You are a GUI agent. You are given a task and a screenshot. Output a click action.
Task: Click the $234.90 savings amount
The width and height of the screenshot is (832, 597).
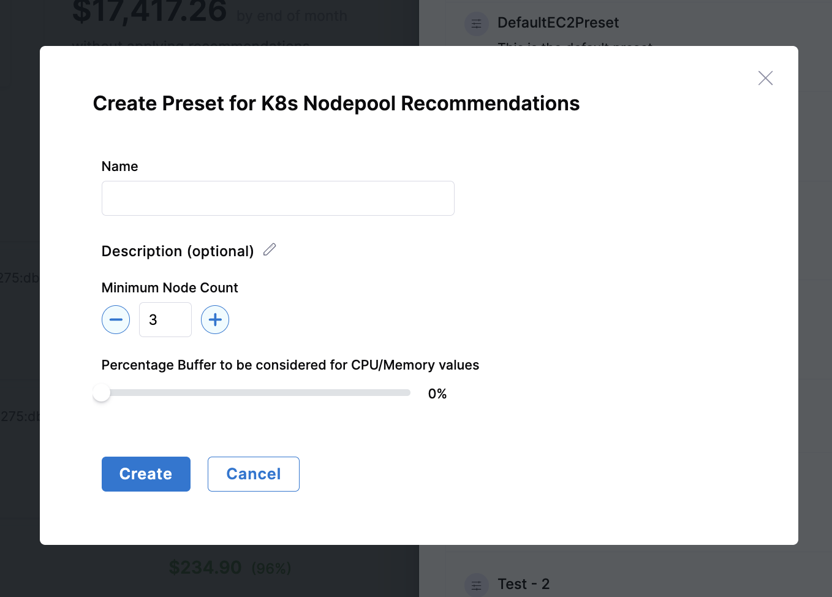click(205, 568)
